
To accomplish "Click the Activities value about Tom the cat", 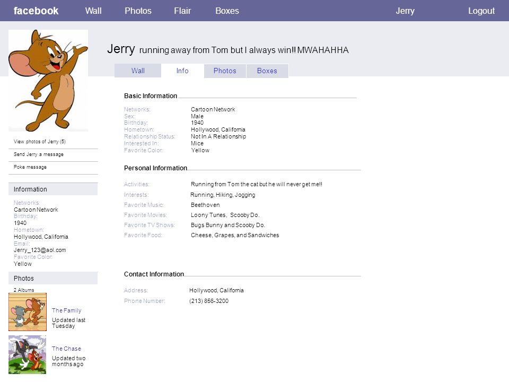I will [x=257, y=184].
